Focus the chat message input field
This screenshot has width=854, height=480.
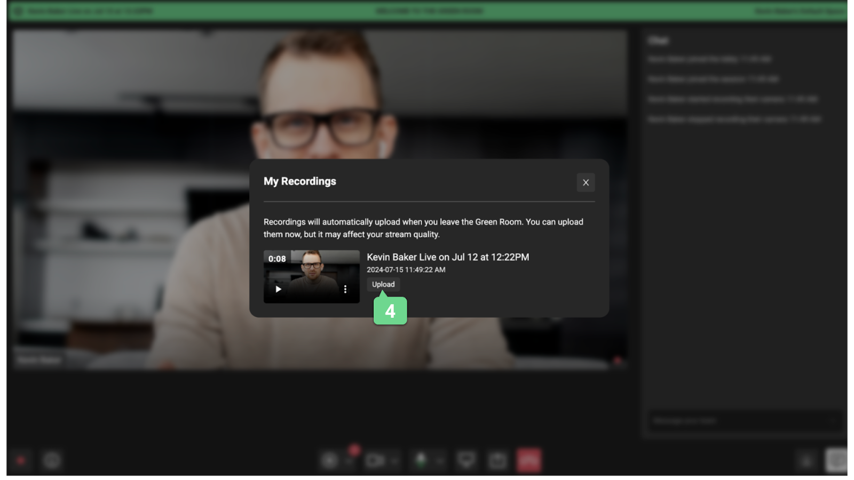click(x=745, y=421)
